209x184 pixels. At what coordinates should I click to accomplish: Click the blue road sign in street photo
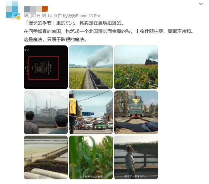88,114
